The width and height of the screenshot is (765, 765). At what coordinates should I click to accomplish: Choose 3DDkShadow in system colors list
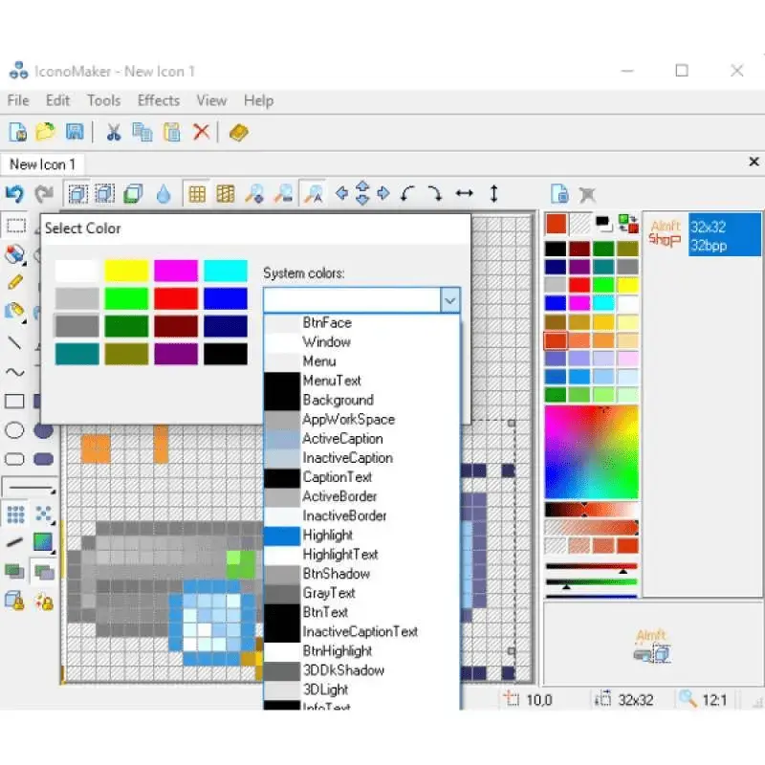(361, 670)
